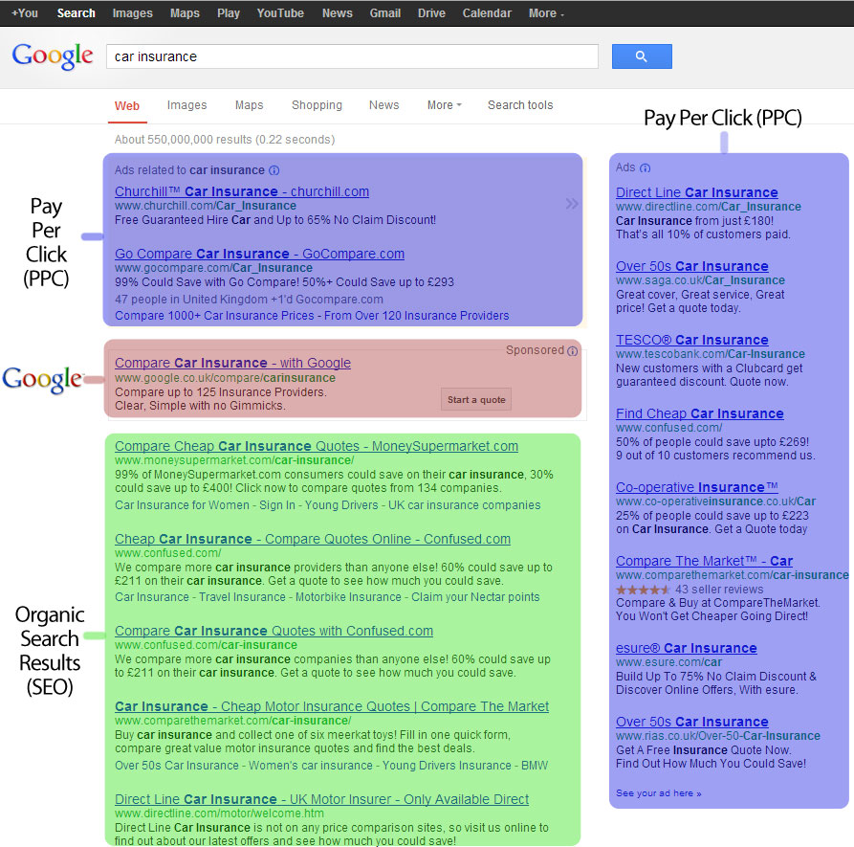Switch to the Maps results tab
This screenshot has width=854, height=847.
tap(249, 104)
